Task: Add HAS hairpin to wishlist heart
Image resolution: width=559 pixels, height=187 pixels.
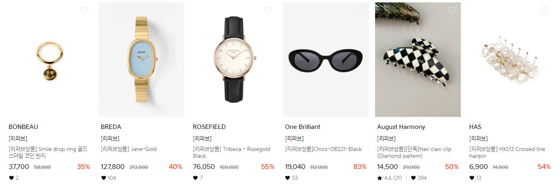Action: tap(545, 10)
